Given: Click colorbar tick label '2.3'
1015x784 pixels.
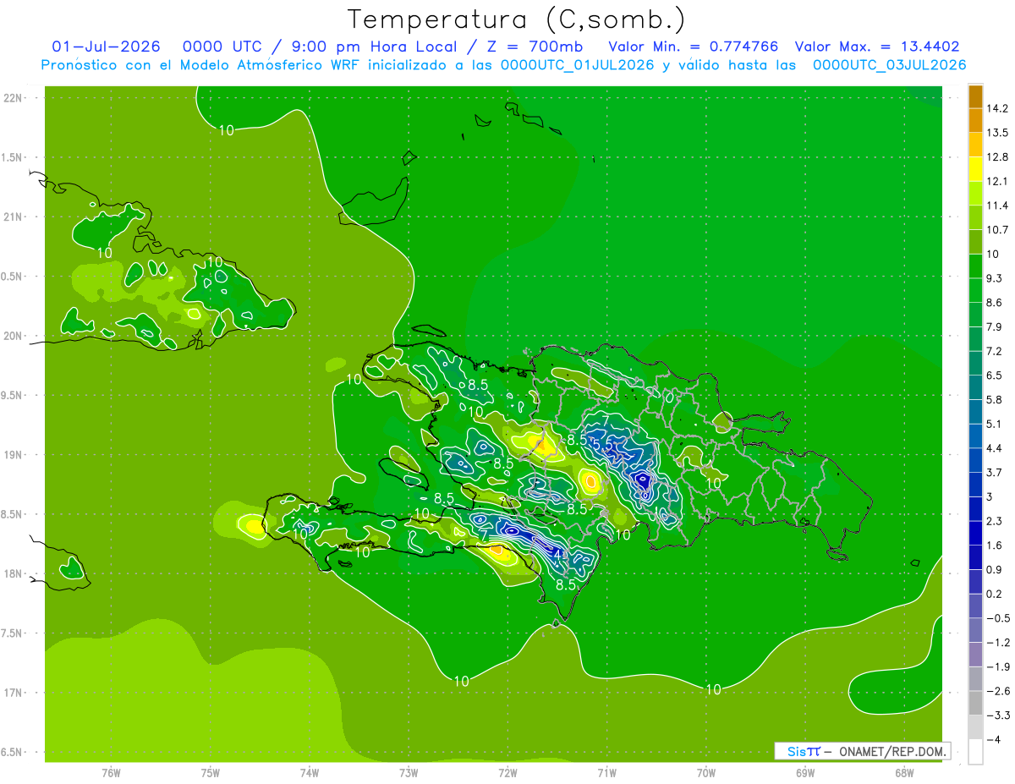Looking at the screenshot, I should (996, 521).
